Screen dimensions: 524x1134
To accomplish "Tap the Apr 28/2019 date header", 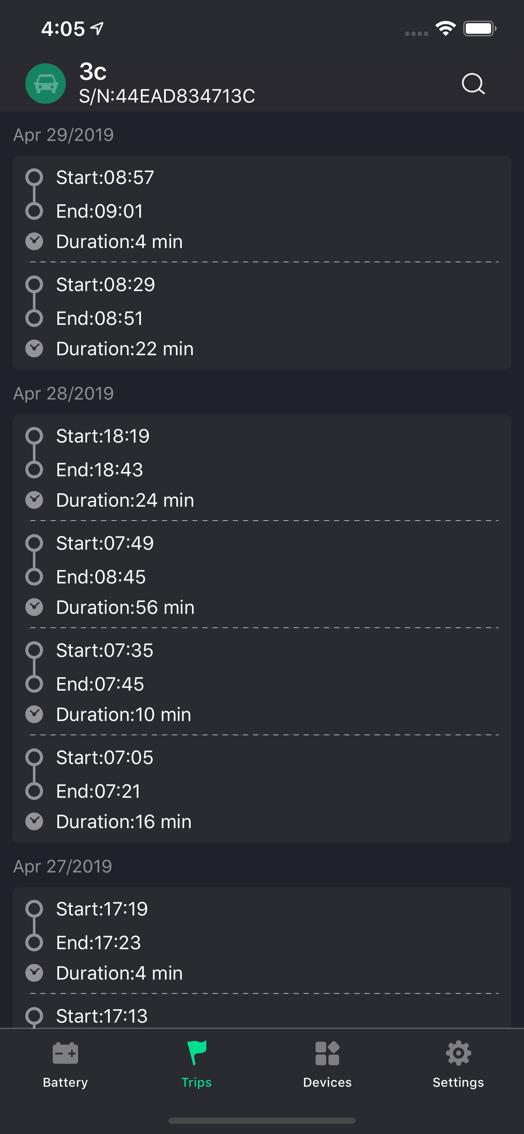I will 63,393.
